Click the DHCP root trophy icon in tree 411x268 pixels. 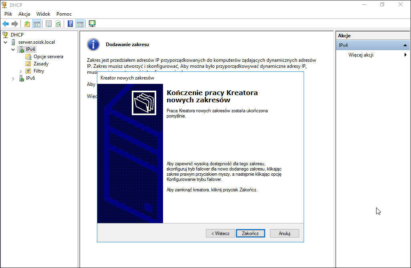click(5, 35)
